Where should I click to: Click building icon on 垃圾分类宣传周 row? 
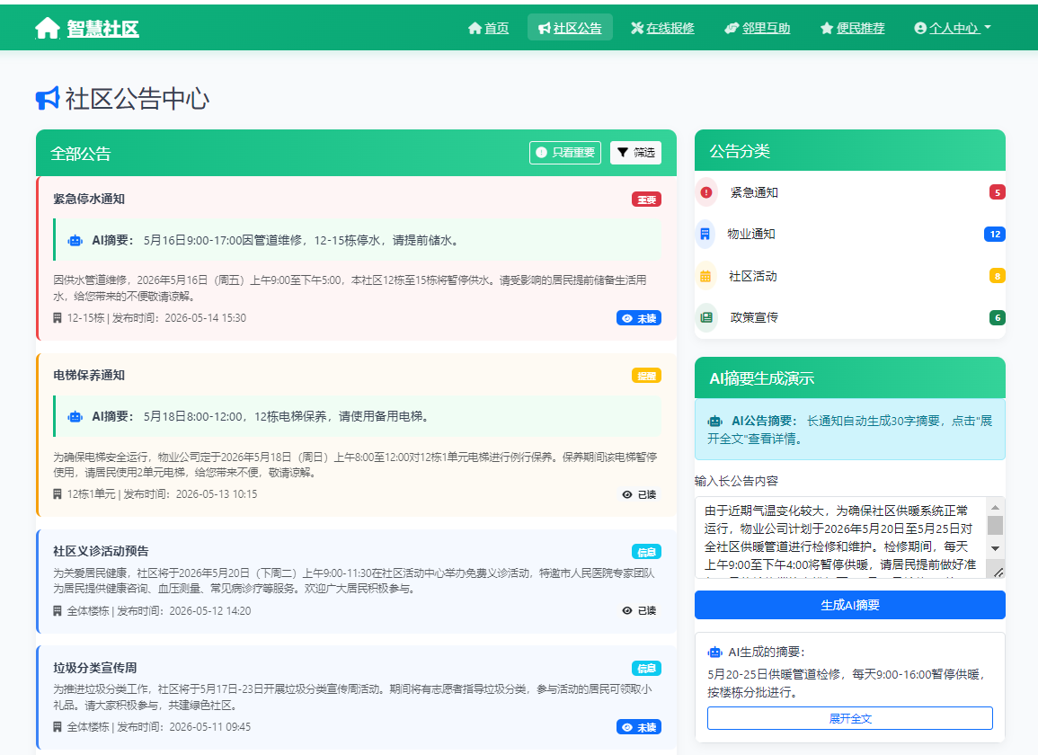click(x=58, y=727)
